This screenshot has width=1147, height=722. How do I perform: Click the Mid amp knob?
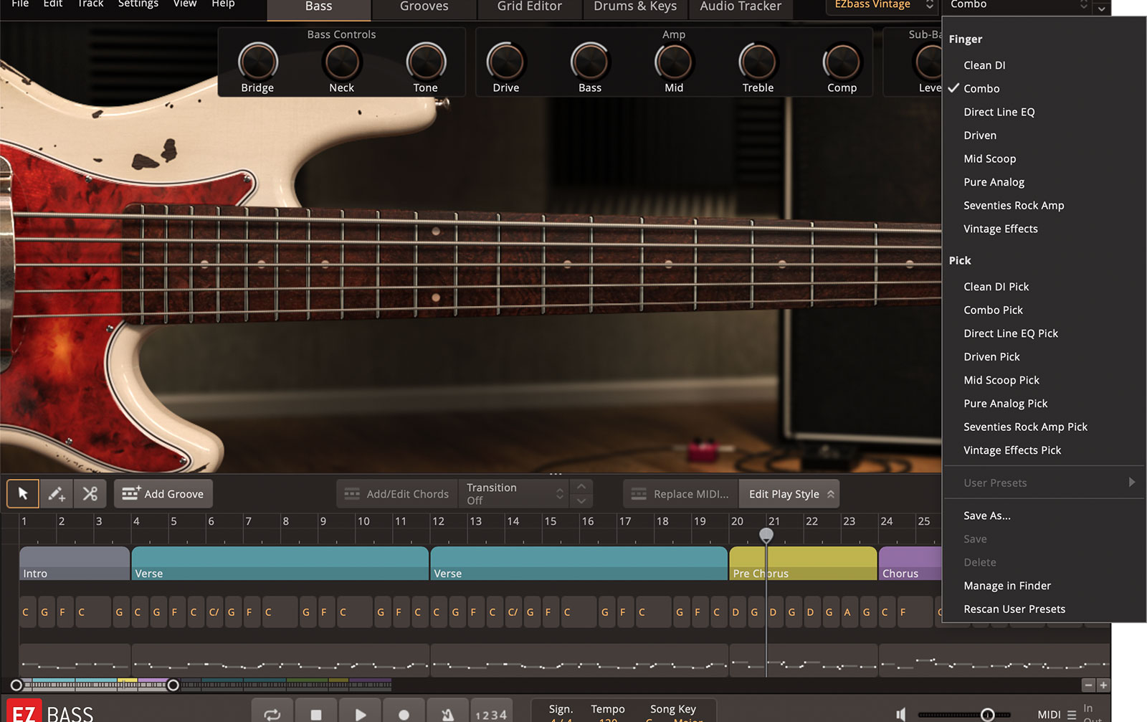point(674,62)
